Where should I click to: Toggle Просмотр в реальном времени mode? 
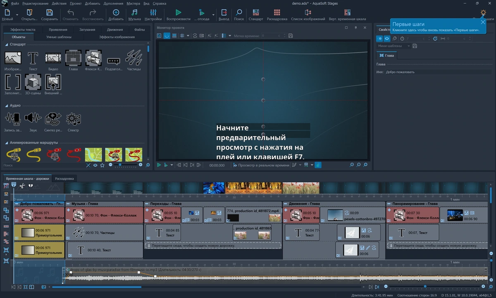(261, 165)
